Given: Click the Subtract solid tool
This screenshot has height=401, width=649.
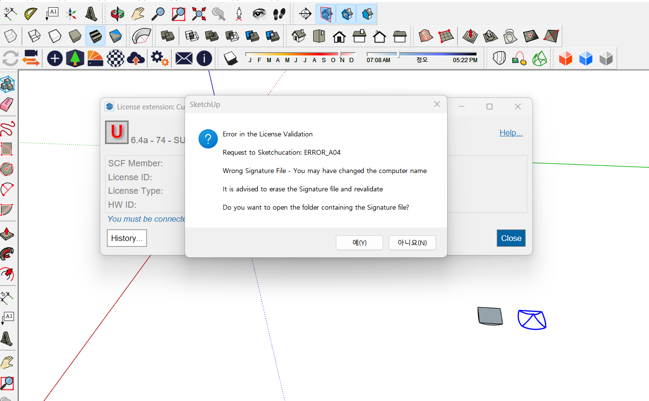Looking at the screenshot, I should click(x=232, y=36).
